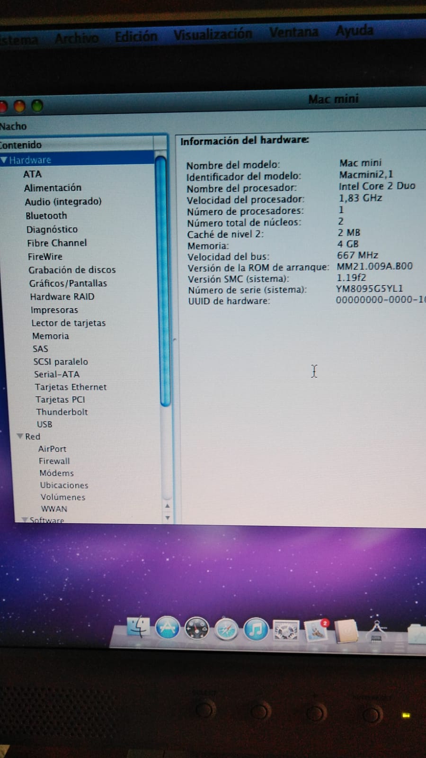Image resolution: width=426 pixels, height=758 pixels.
Task: Select WWAN under Red
Action: [54, 509]
